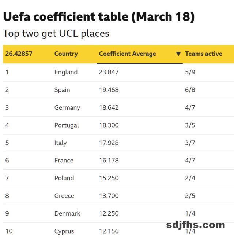Click the Uefa coefficient table heading
This screenshot has height=239, width=234.
click(x=99, y=16)
